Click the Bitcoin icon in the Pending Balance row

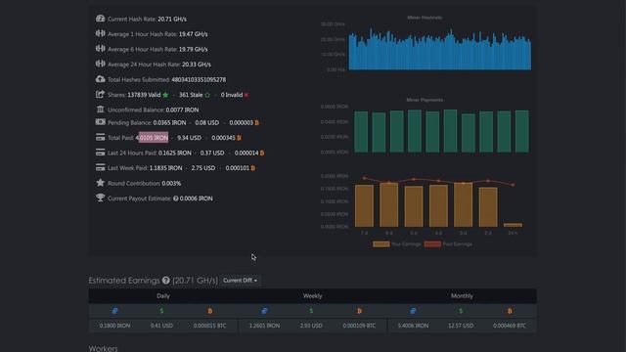point(256,123)
